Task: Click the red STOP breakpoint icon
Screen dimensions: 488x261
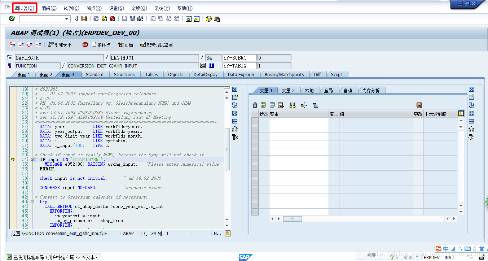Action: [x=85, y=45]
